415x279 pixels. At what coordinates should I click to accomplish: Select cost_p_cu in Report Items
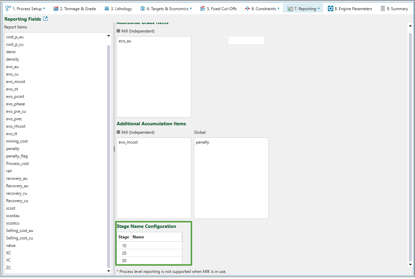pyautogui.click(x=15, y=44)
